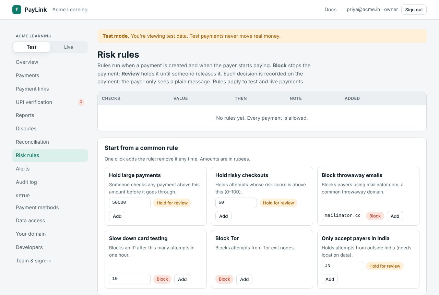Viewport: 439px width, 295px height.
Task: Add the Hold large payments rule
Action: coord(117,216)
